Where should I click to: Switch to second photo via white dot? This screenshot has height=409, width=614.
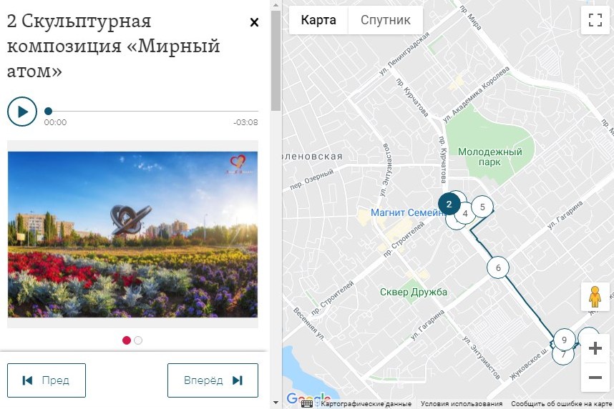coord(138,340)
